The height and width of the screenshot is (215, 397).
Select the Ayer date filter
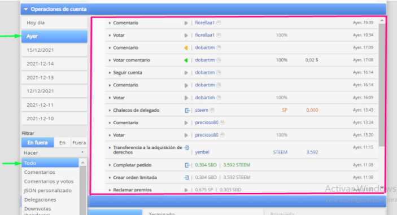(x=54, y=36)
